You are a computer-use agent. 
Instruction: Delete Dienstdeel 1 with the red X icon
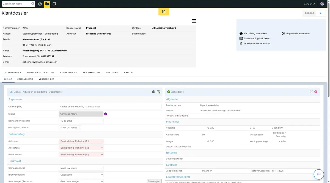point(316,92)
